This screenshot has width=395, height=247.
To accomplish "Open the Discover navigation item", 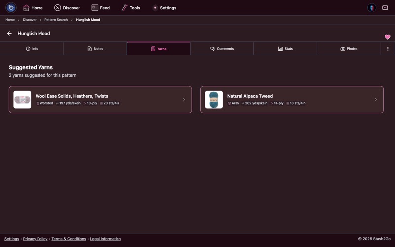I will 67,8.
